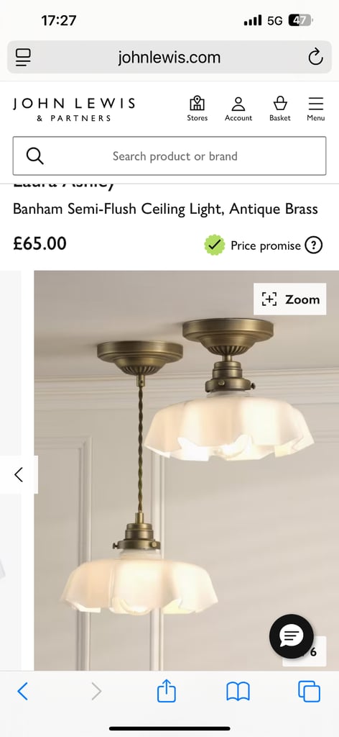Open Price promise help question mark
Viewport: 339px width, 737px height.
pyautogui.click(x=314, y=245)
